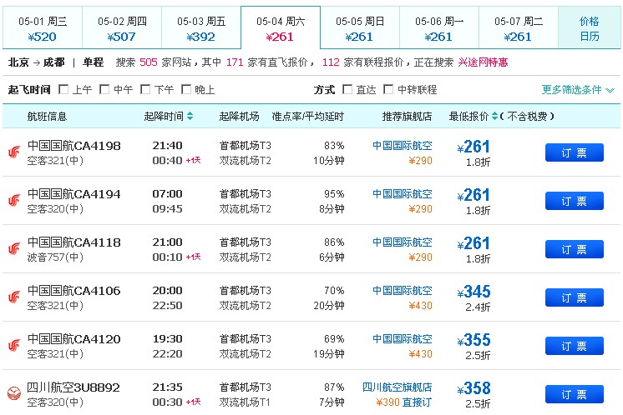Select the 05-05 周日 date tab
Viewport: 623px width, 415px height.
[x=360, y=28]
